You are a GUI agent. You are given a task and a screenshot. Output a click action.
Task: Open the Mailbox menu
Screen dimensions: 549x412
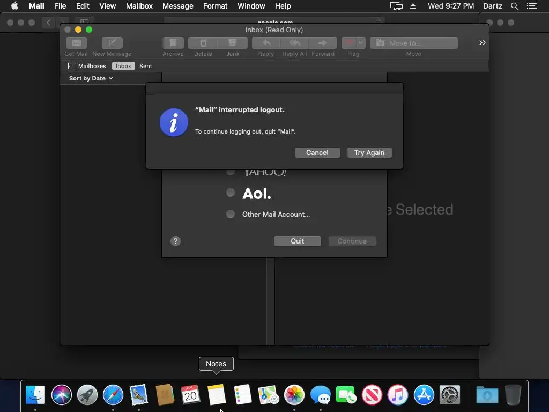[x=139, y=6]
